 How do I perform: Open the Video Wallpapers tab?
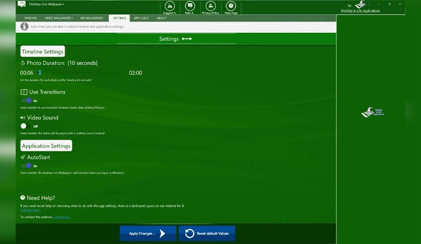pos(58,18)
